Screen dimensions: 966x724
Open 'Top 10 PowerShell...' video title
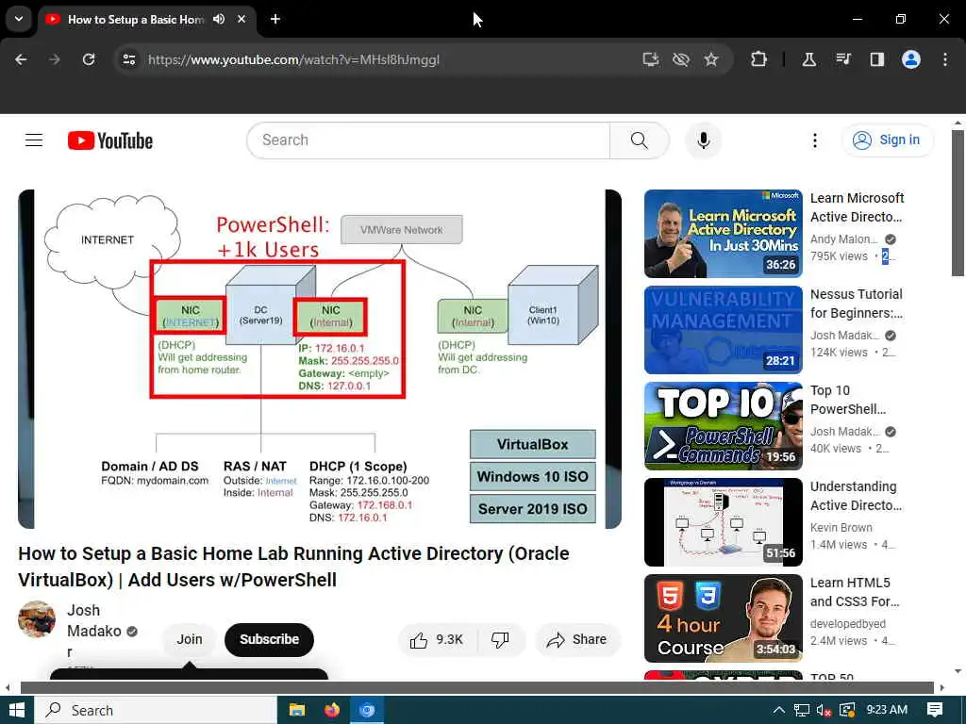pos(848,400)
